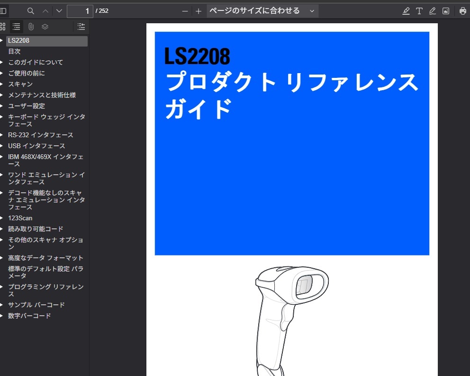Toggle the sidebar visibility
470x376 pixels.
pos(4,10)
